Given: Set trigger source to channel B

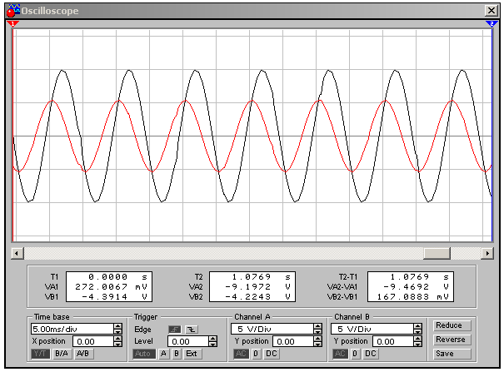Looking at the screenshot, I should click(176, 354).
